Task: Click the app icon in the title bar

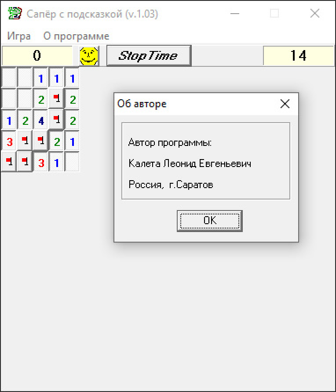Action: click(15, 14)
